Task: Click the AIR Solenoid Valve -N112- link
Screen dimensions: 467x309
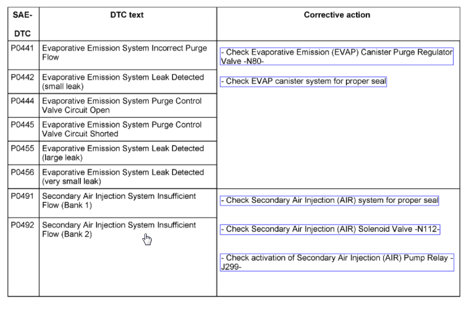Action: (x=330, y=230)
